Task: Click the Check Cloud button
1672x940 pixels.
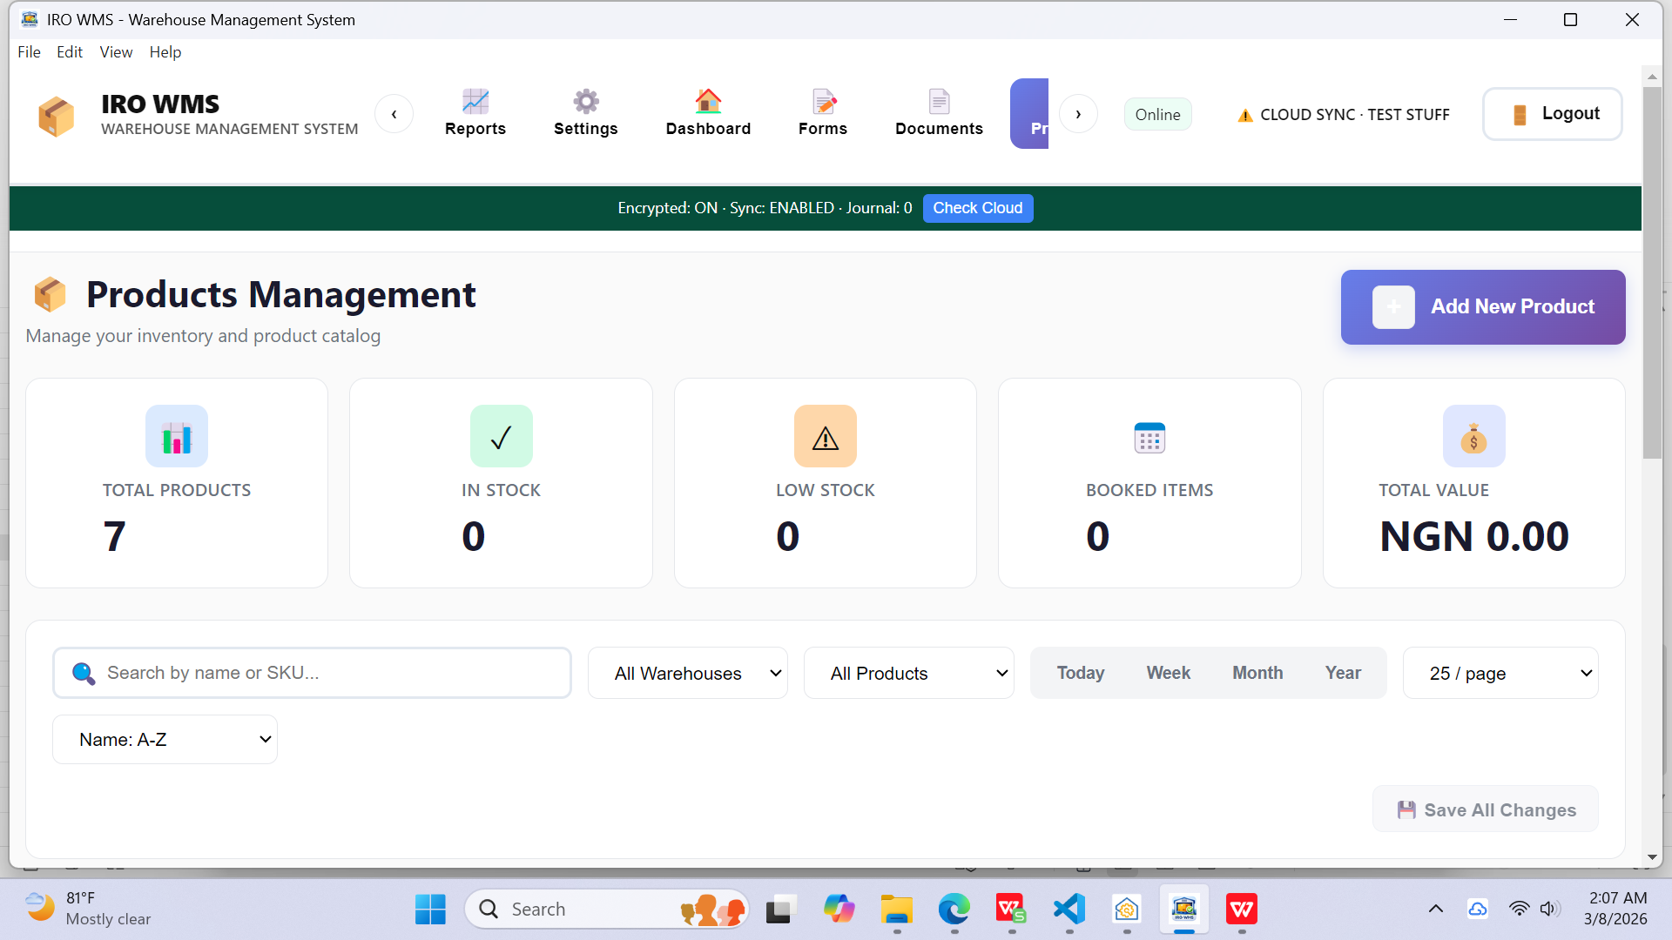Action: [x=977, y=208]
